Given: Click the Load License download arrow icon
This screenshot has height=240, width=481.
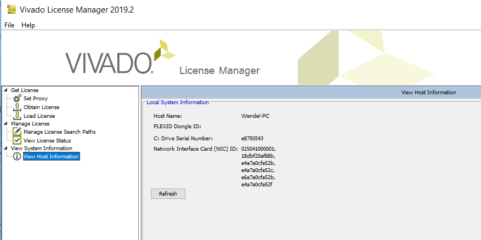Looking at the screenshot, I should click(x=17, y=116).
